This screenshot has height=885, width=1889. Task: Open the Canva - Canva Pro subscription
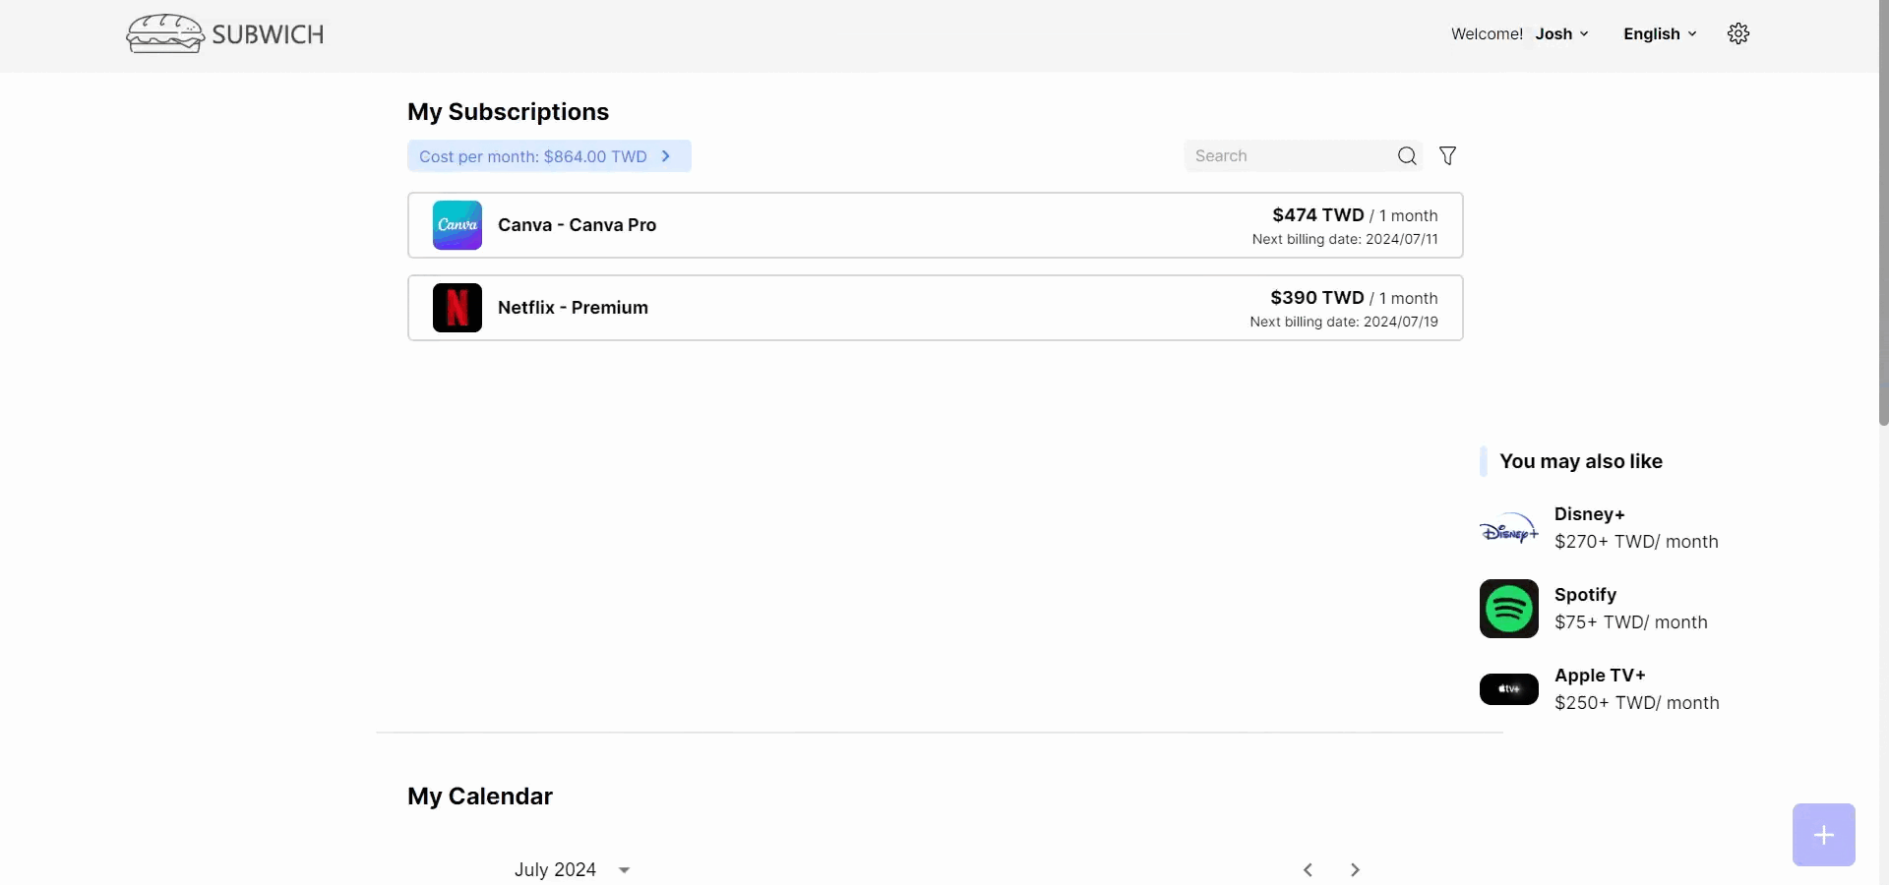click(x=936, y=225)
